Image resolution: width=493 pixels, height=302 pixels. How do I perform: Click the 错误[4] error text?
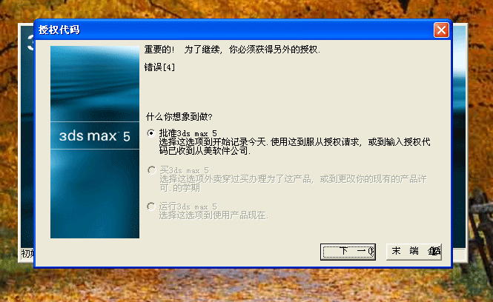pos(159,67)
